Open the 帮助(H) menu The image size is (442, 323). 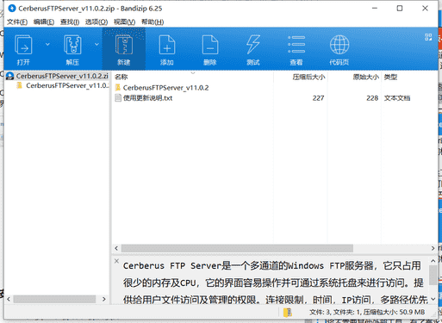(x=153, y=22)
